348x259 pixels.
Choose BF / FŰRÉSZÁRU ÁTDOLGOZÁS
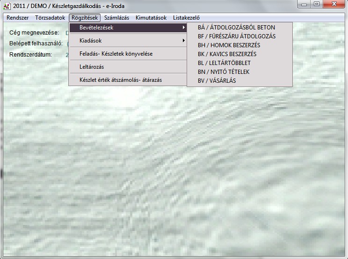tap(237, 36)
